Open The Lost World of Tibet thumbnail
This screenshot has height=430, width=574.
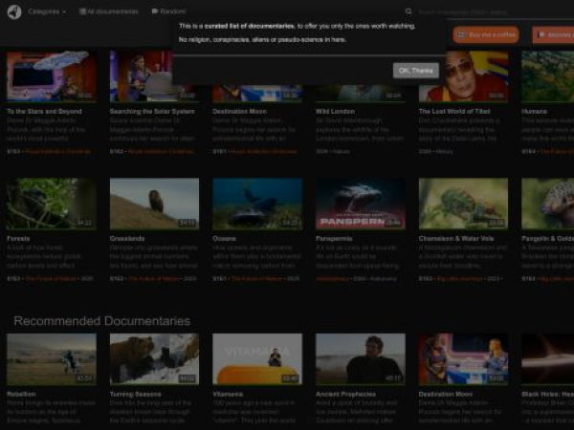coord(463,76)
